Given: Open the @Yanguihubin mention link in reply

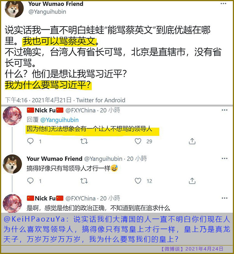Looking at the screenshot, I should tap(59, 120).
